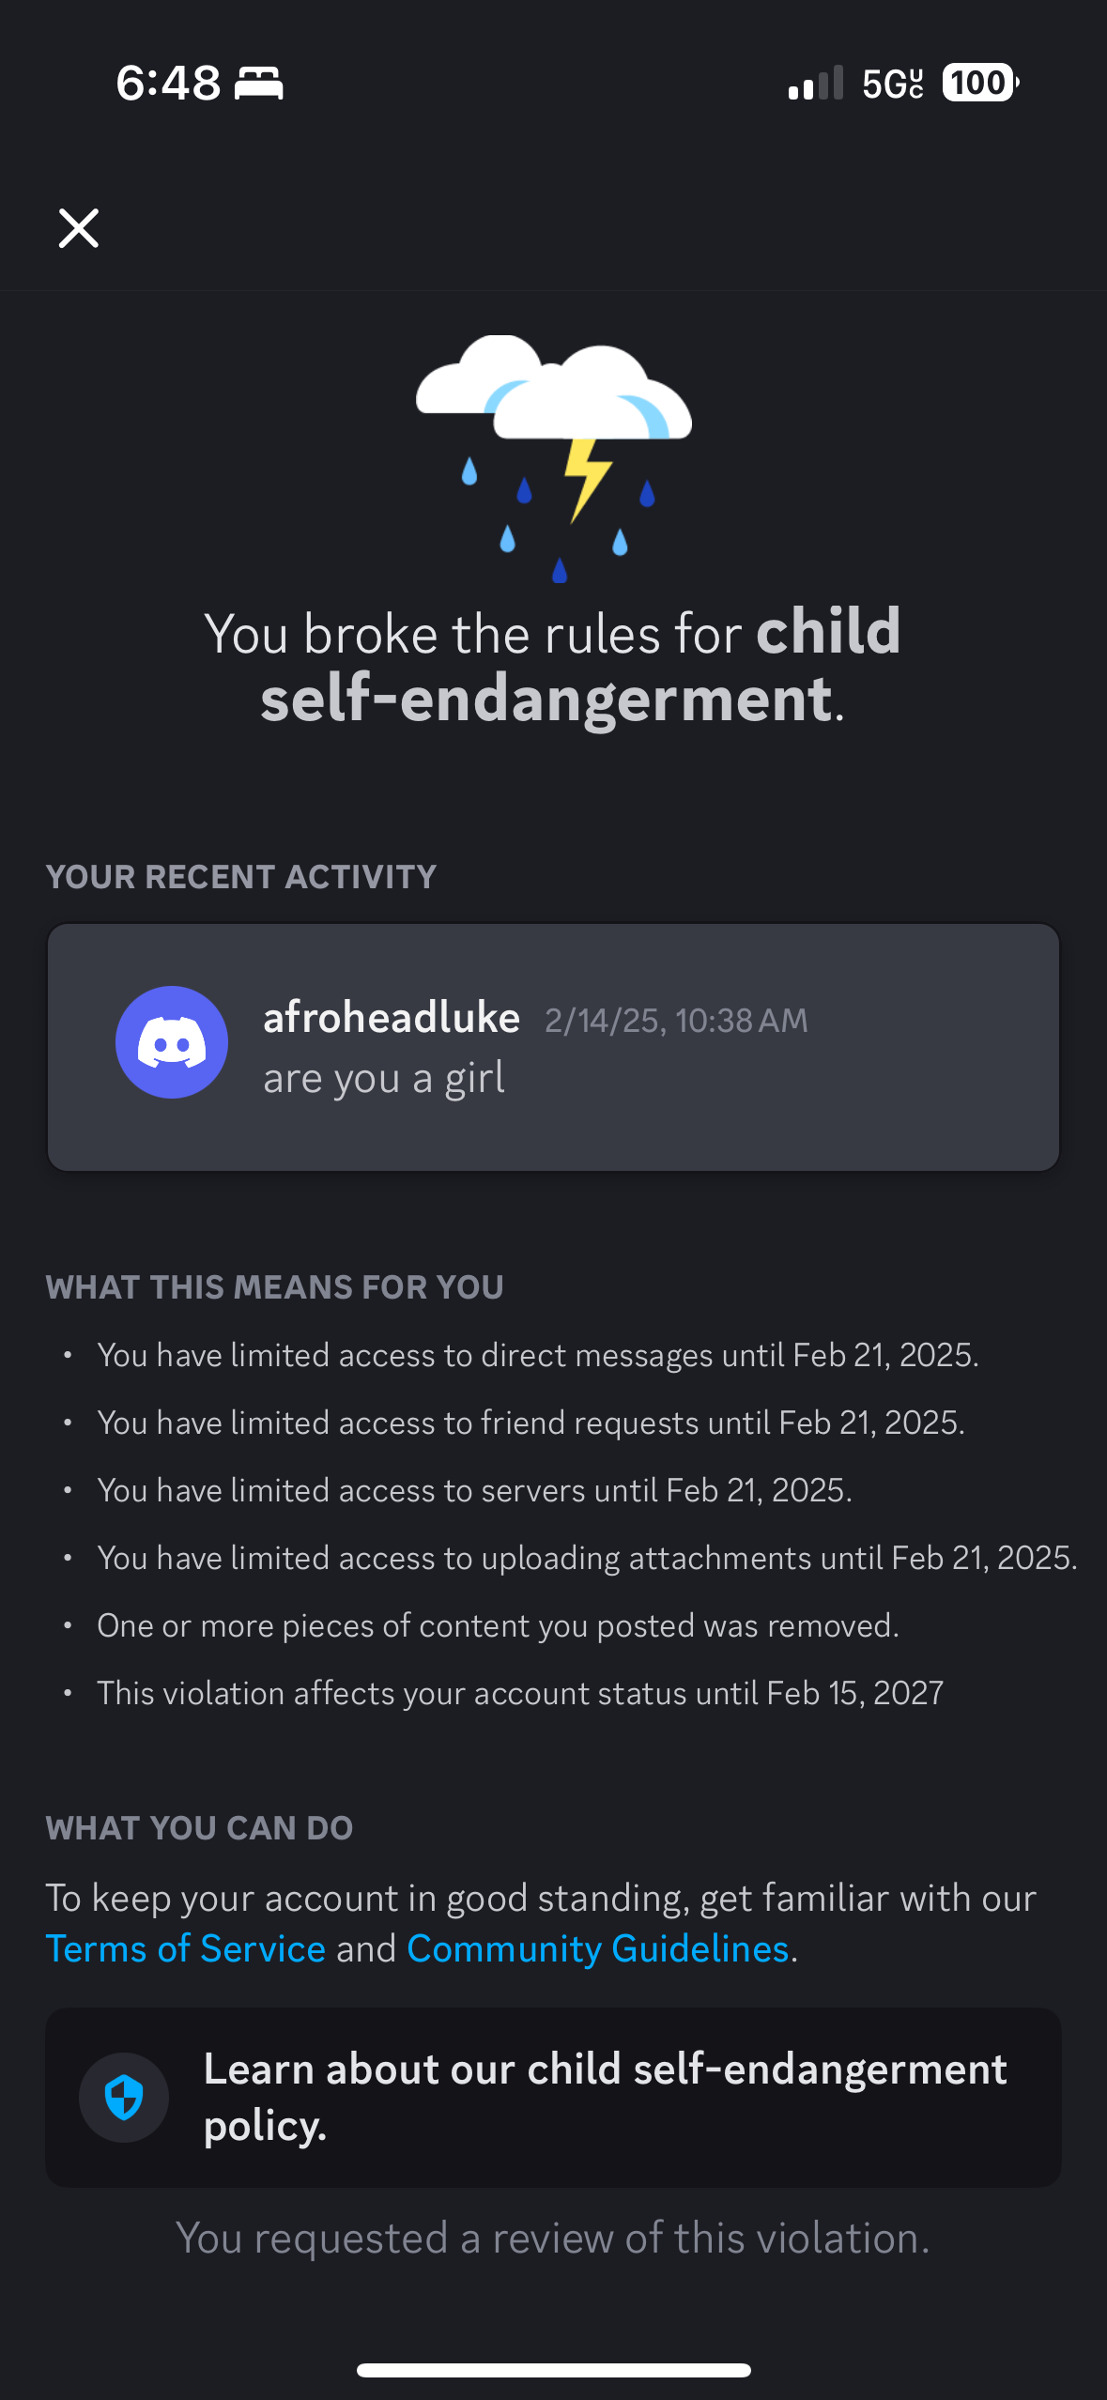The width and height of the screenshot is (1107, 2400).
Task: Tap the 'Your Recent Activity' section header
Action: tap(241, 877)
